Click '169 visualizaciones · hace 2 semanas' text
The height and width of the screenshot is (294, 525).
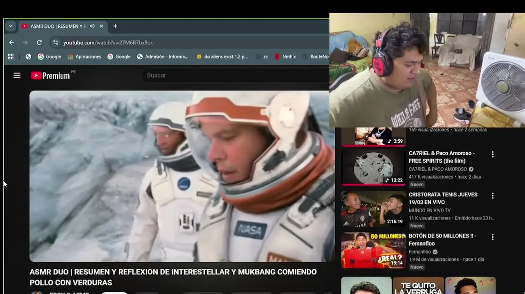(448, 130)
